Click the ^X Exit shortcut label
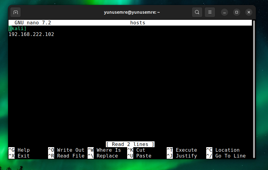The height and width of the screenshot is (170, 268). [19, 156]
